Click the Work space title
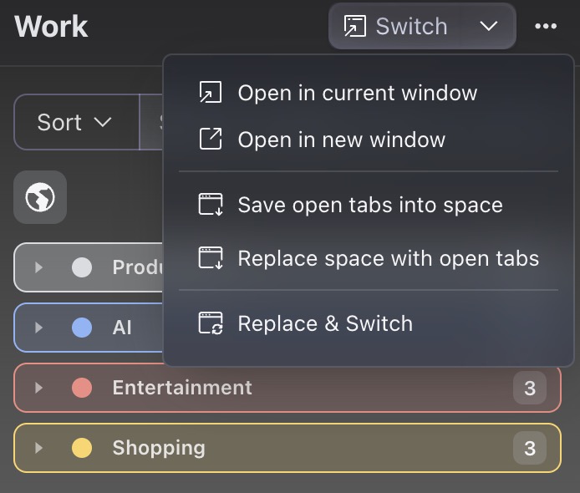Screen dimensions: 580x493 (51, 27)
